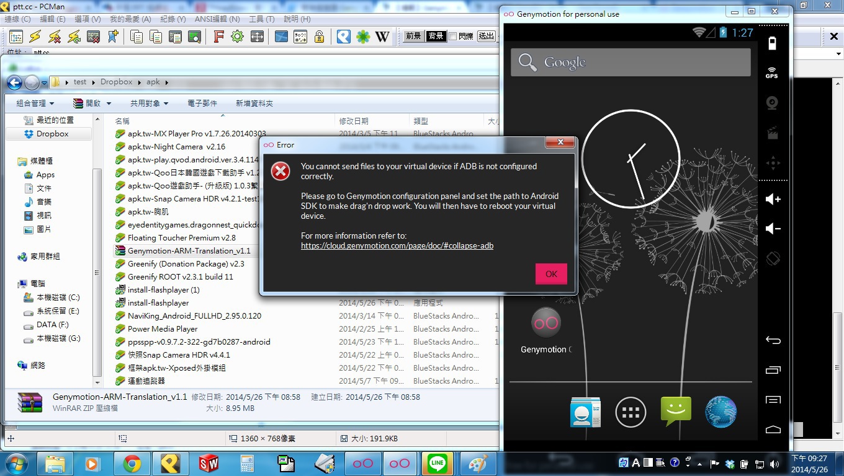Open Genymotion webcam widget

(x=772, y=103)
